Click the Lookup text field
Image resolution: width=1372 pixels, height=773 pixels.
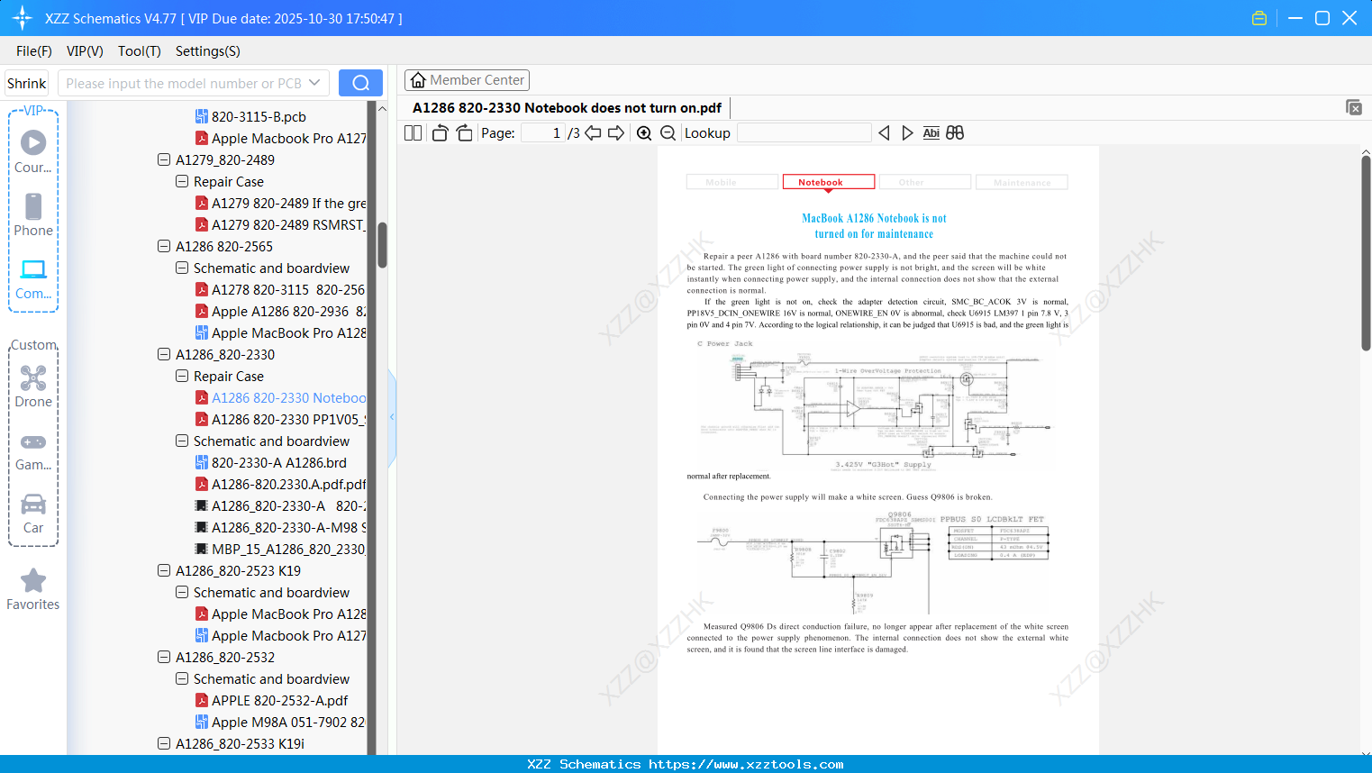(804, 133)
